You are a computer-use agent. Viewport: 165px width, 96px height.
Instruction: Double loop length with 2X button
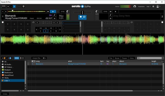click(57, 23)
